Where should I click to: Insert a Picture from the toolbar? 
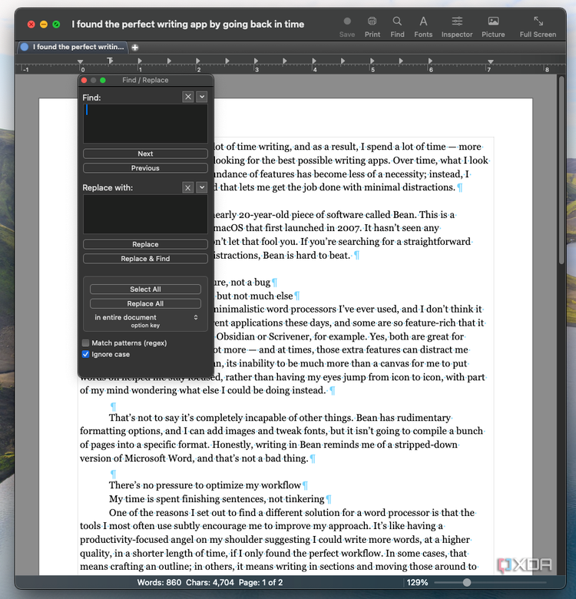tap(493, 27)
